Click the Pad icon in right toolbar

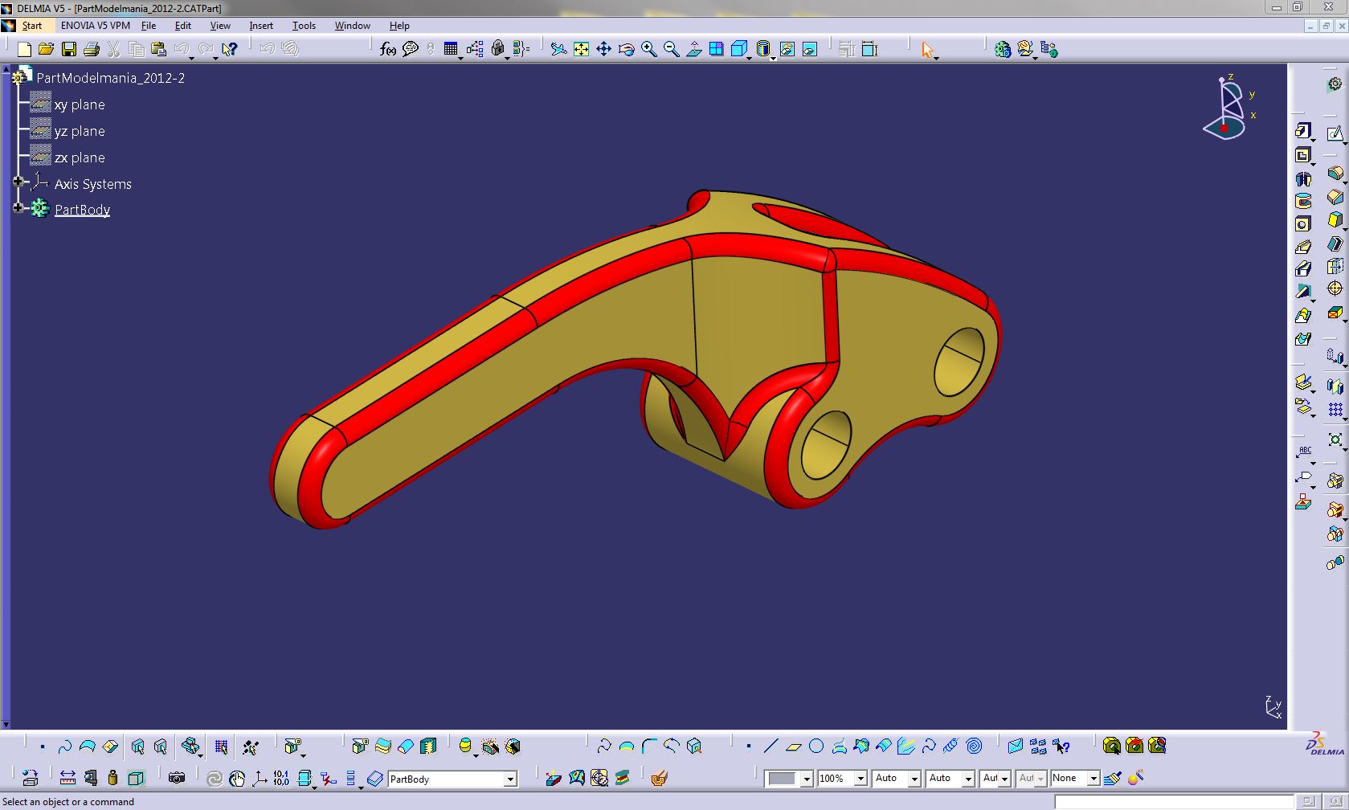coord(1303,131)
